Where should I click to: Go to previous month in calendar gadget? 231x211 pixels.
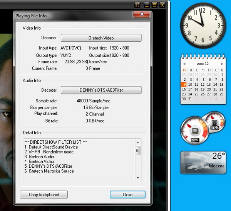click(184, 64)
